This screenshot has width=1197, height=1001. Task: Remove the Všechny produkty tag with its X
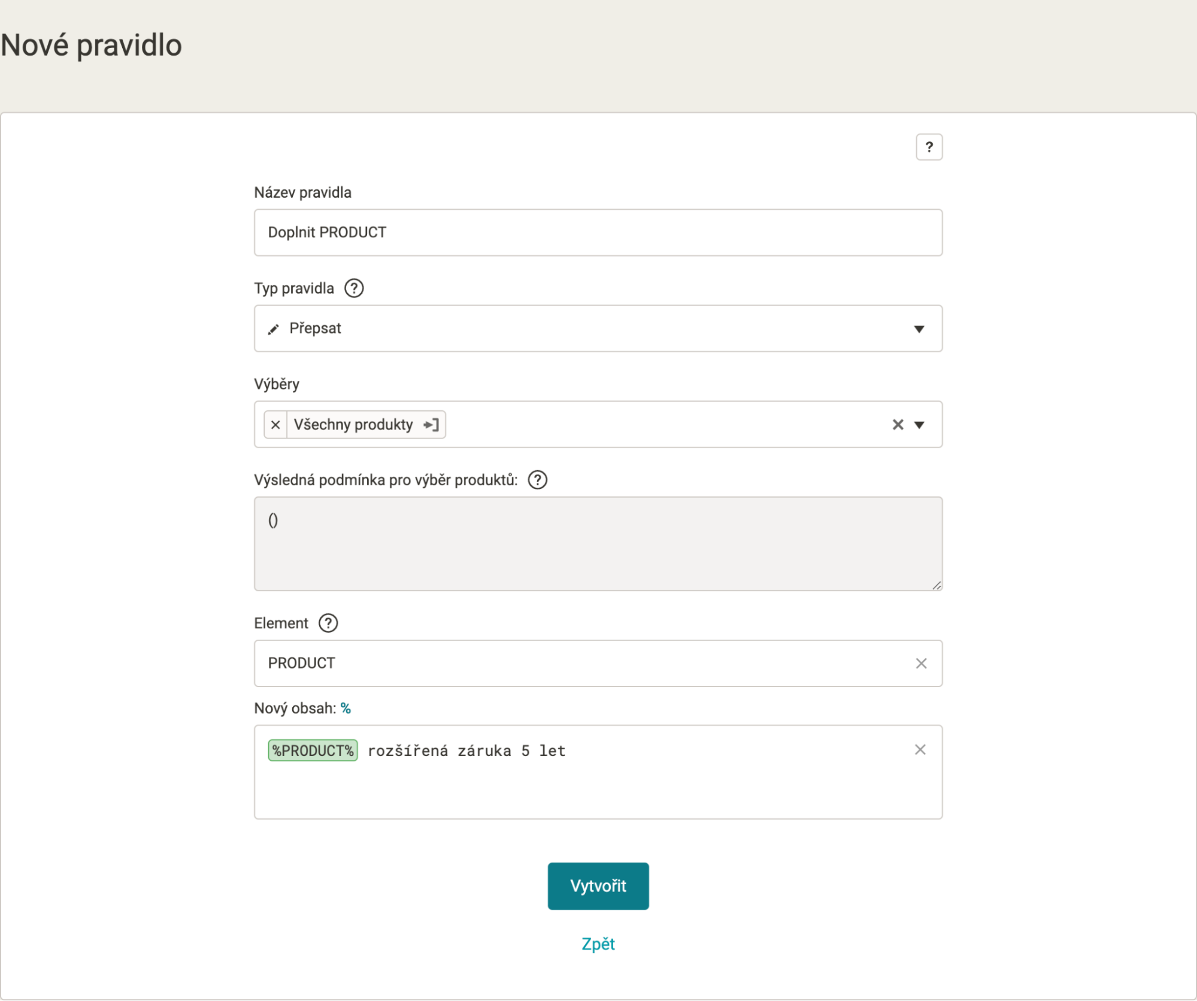(x=275, y=425)
